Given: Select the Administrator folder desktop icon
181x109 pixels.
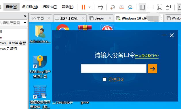Looking at the screenshot, I should (40, 34).
